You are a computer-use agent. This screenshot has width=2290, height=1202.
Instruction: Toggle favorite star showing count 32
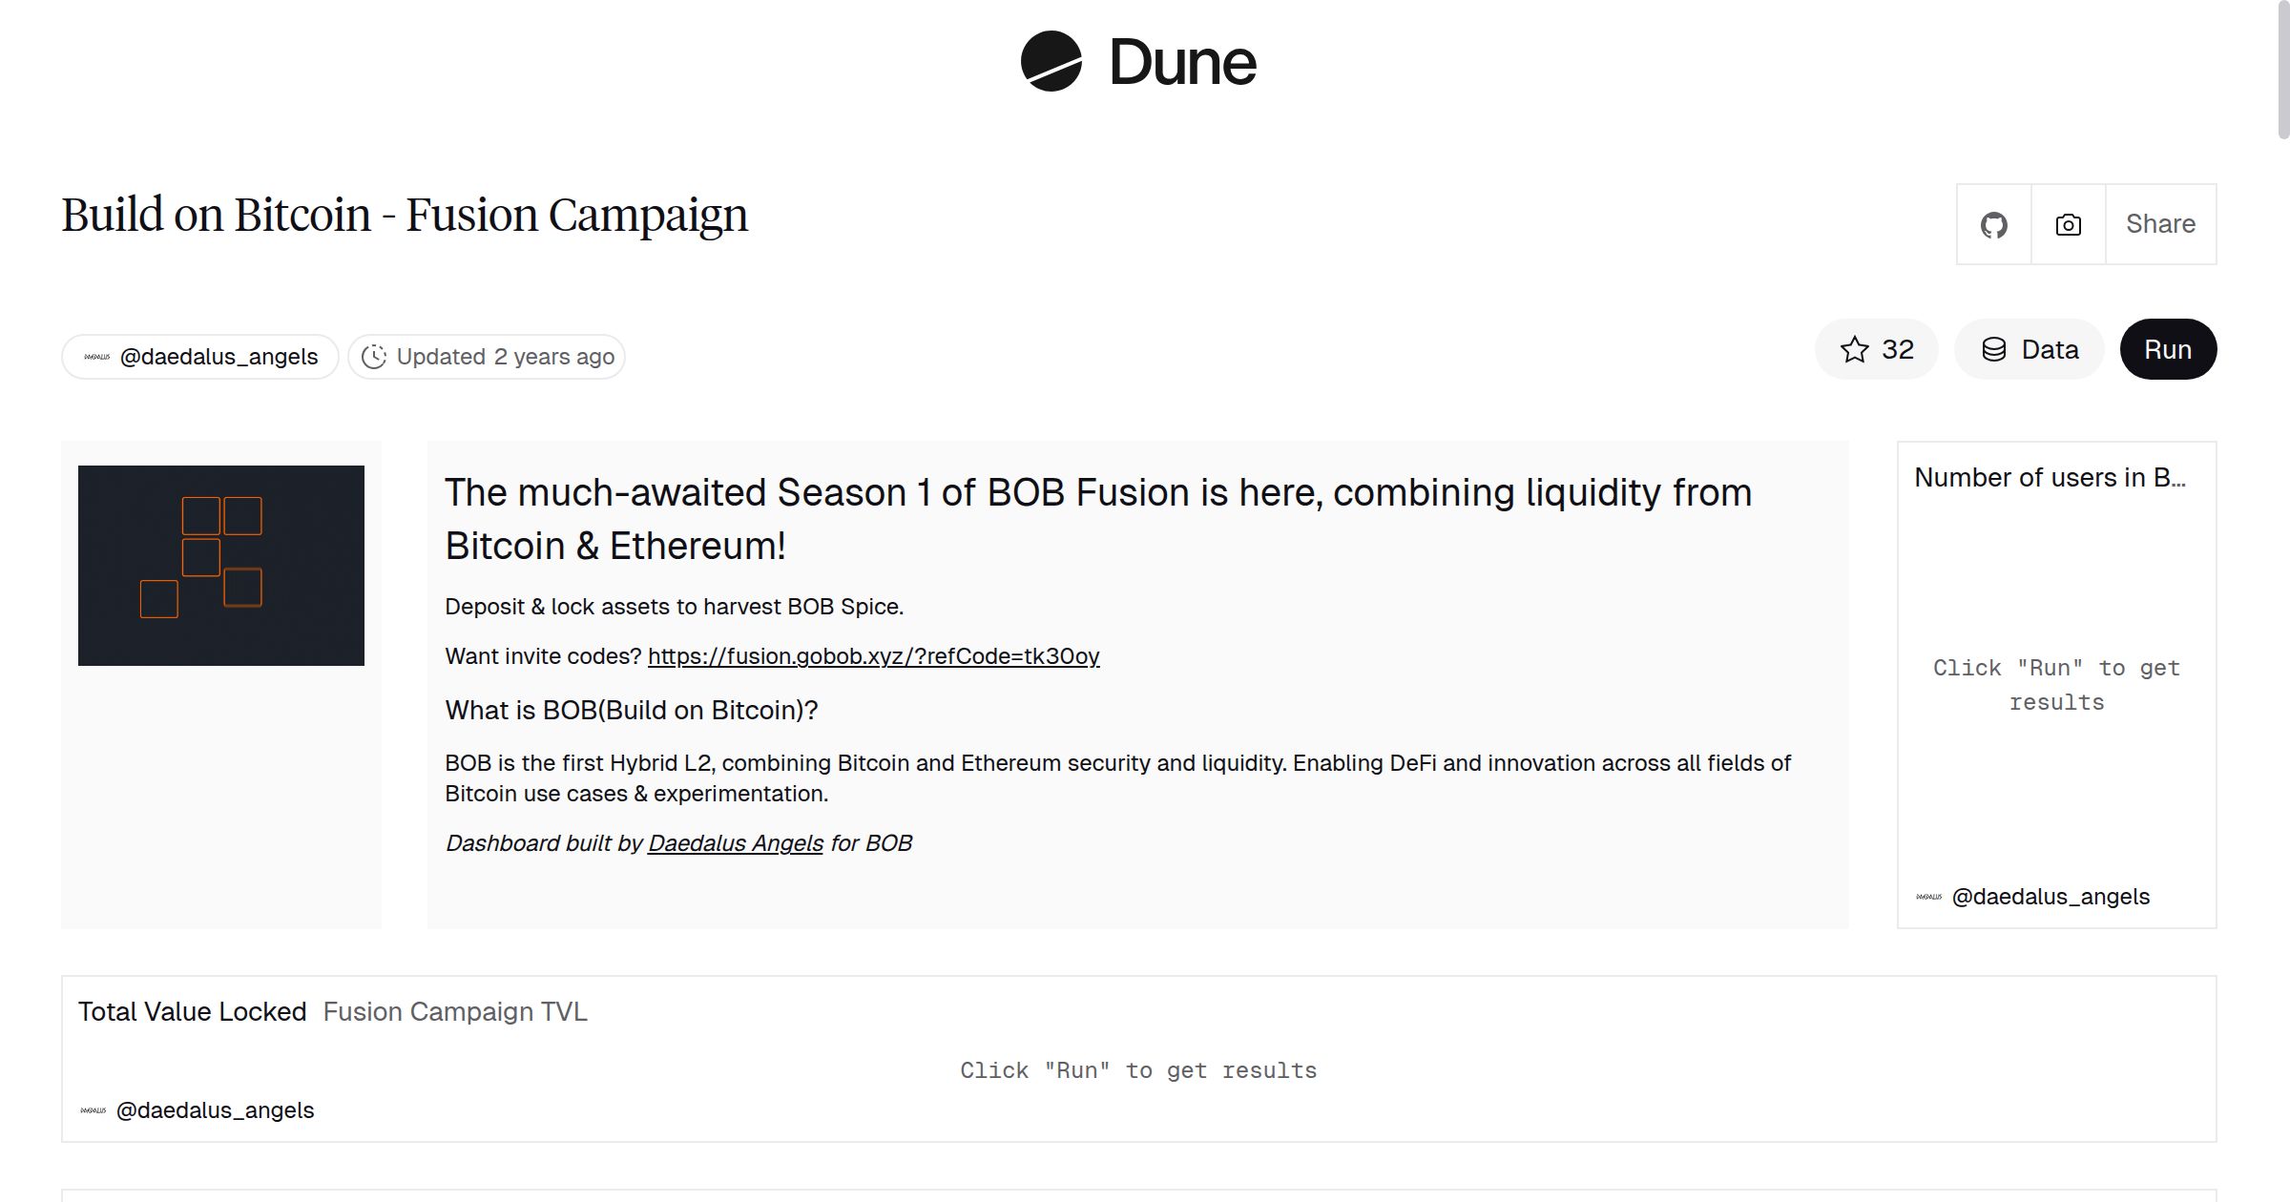tap(1876, 349)
